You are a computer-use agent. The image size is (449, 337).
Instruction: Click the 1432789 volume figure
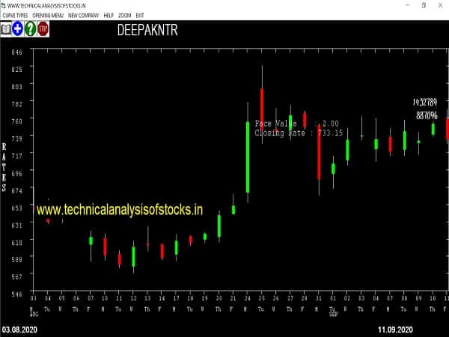point(425,102)
